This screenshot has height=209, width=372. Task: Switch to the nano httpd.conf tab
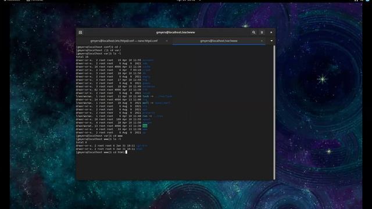click(x=124, y=41)
